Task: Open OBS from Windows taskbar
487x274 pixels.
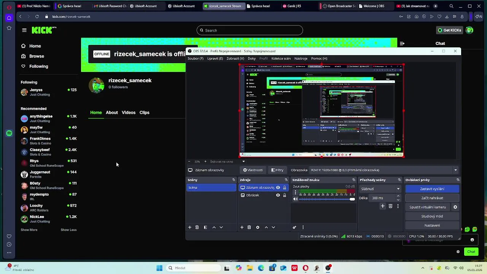Action: (x=328, y=268)
